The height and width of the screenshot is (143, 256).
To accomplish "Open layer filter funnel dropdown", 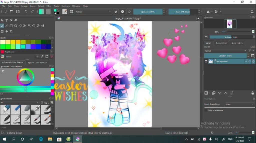I will coord(251,51).
